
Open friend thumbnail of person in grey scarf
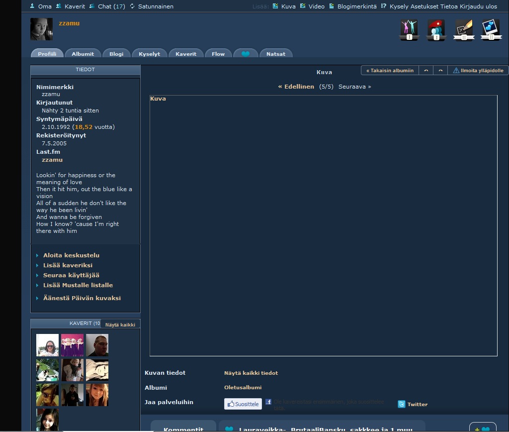point(72,370)
